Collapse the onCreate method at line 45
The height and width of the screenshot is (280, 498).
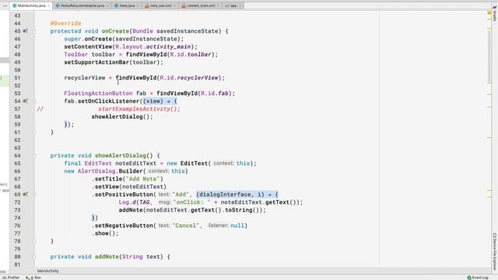coord(34,31)
